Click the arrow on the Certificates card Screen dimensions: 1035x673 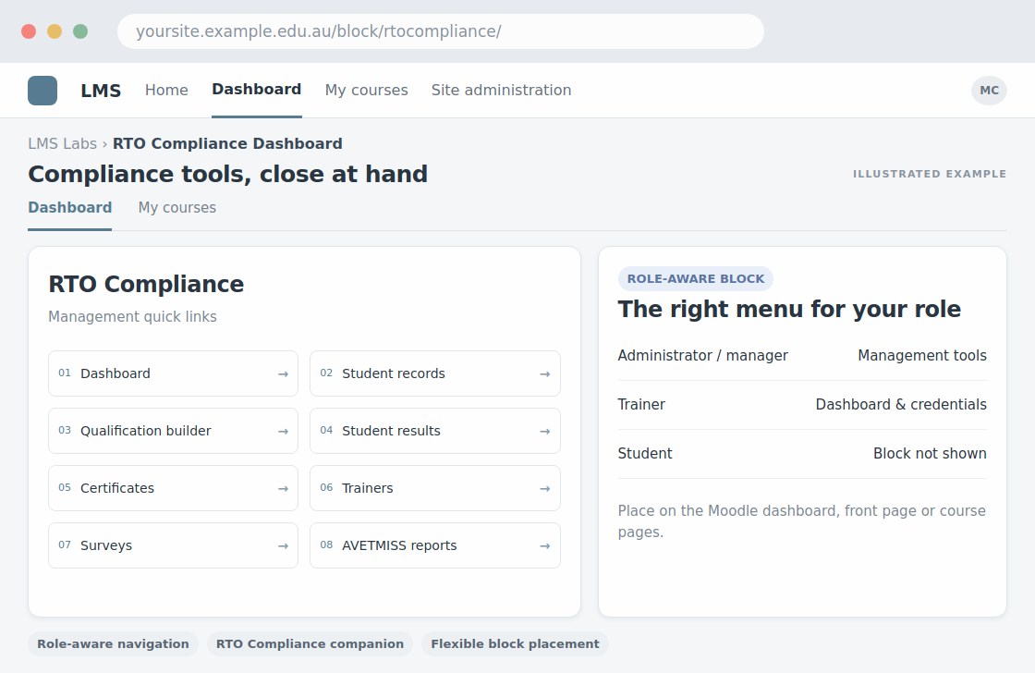pyautogui.click(x=283, y=489)
